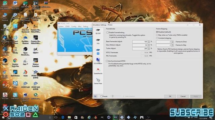Open the GS settings page icon

pos(98,51)
